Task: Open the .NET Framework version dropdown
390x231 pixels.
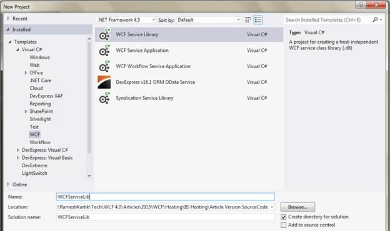Action: [x=126, y=20]
